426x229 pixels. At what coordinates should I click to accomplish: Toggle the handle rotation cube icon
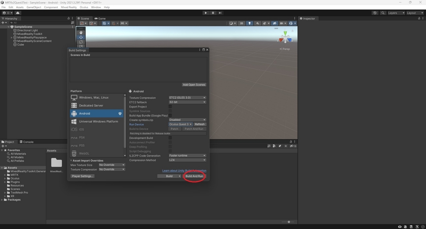point(93,23)
